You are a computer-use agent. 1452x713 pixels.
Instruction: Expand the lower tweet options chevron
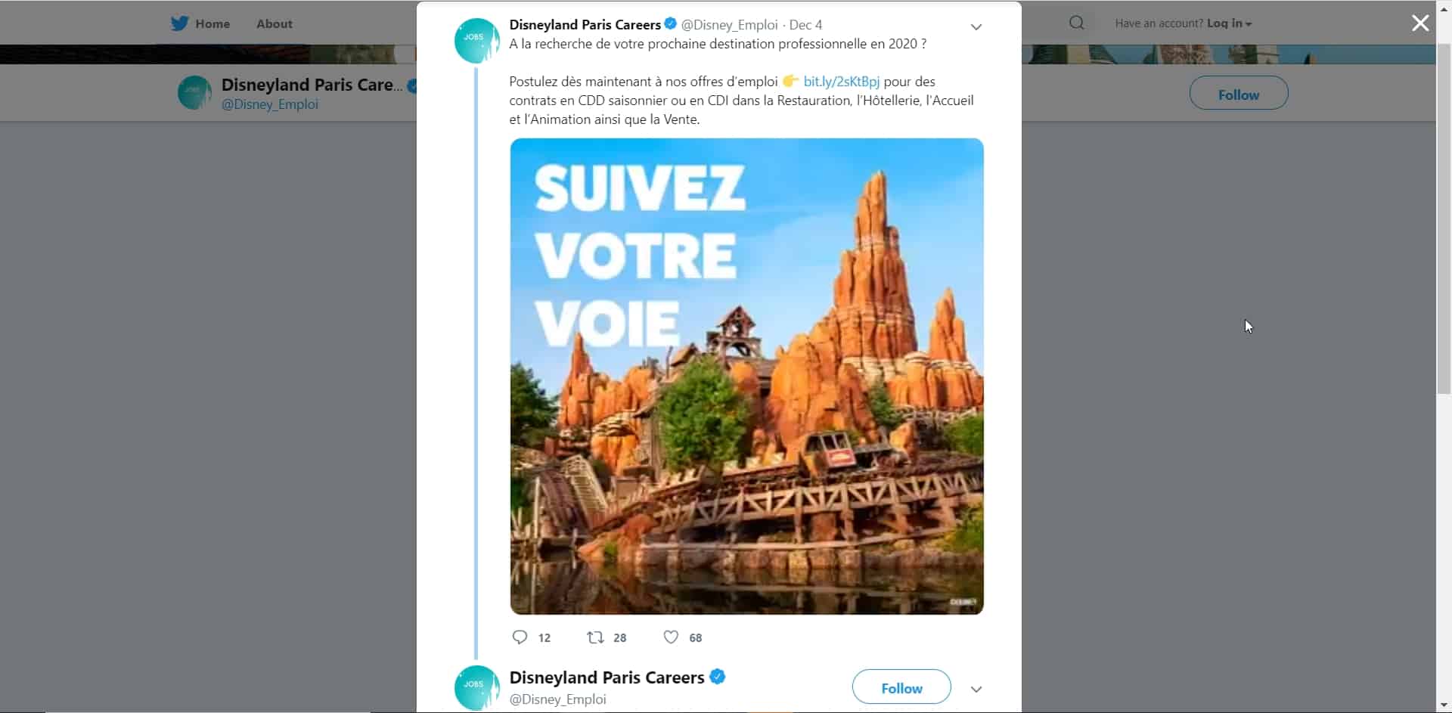(976, 690)
